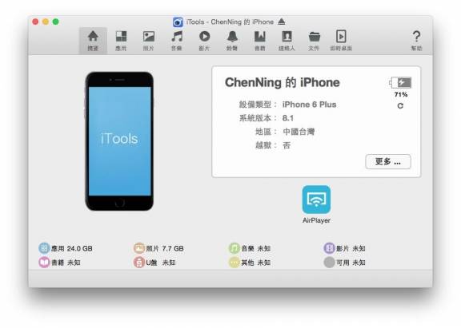Open the Photos section in toolbar
The width and height of the screenshot is (461, 328).
pos(149,41)
